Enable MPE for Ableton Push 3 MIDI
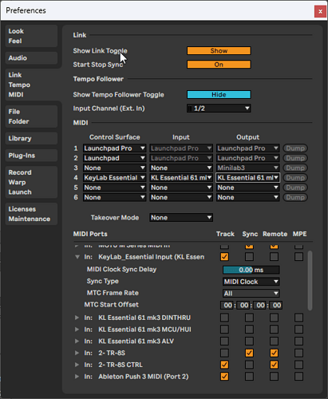 click(298, 377)
